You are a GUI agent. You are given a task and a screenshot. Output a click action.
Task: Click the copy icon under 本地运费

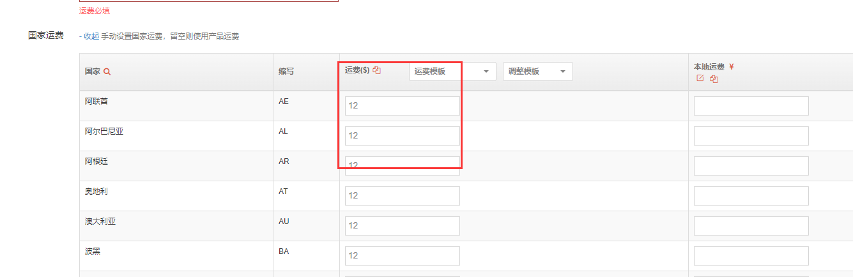click(x=714, y=79)
